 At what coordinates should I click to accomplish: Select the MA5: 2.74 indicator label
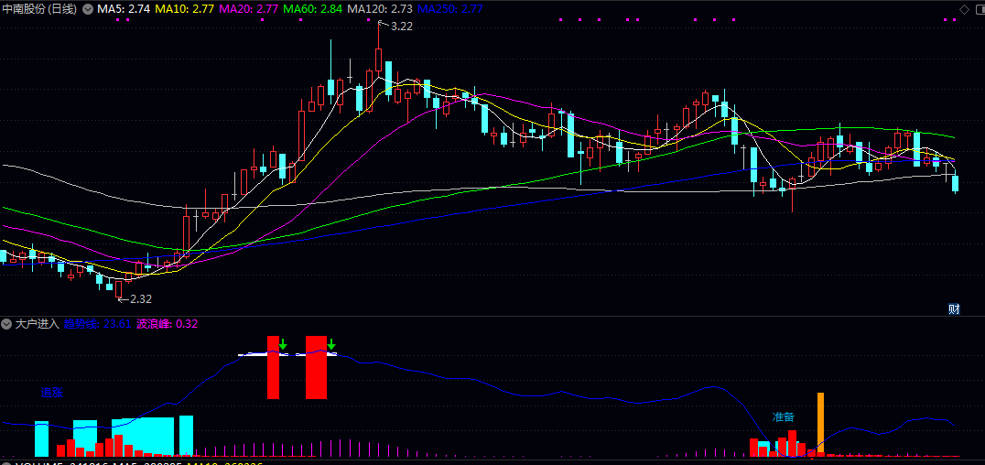click(x=123, y=9)
